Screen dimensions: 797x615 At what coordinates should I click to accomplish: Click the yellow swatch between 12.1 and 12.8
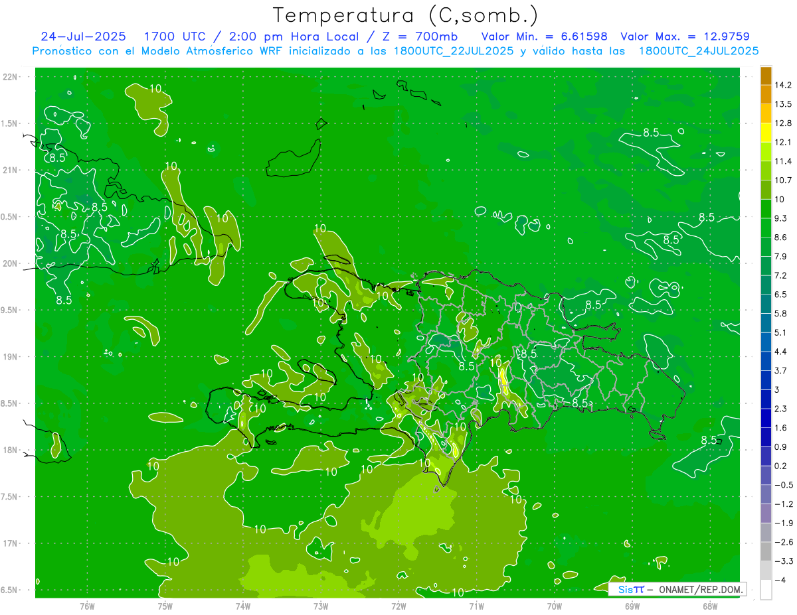(766, 132)
